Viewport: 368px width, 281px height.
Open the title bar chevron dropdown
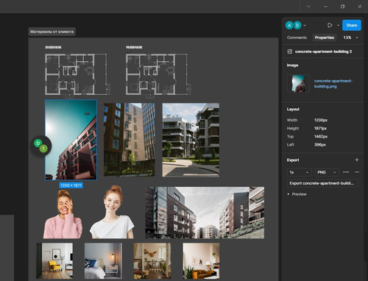(x=308, y=7)
